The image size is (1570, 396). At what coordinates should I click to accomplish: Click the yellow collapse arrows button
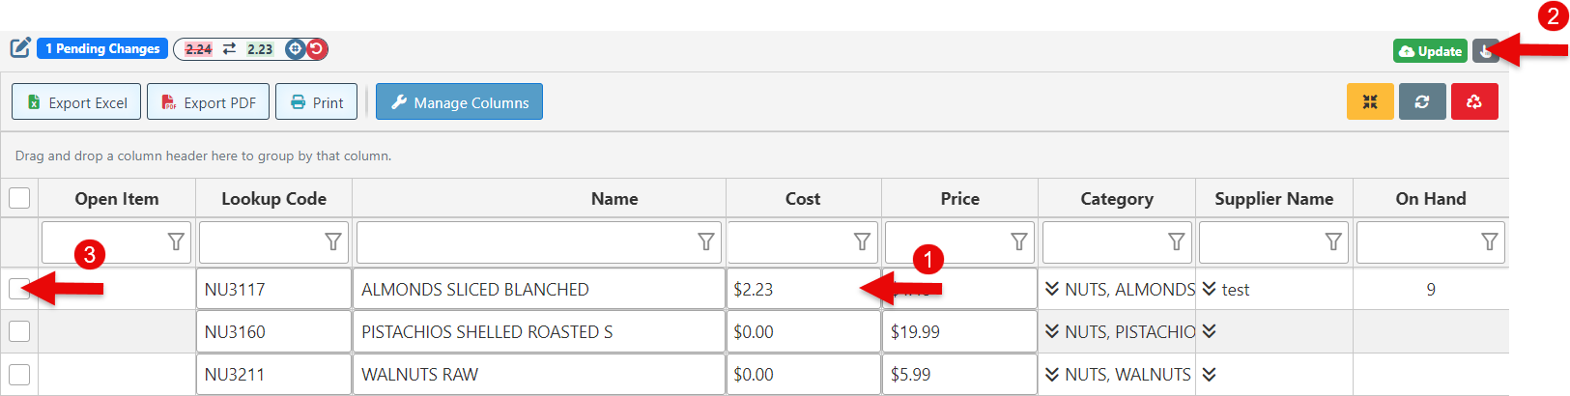click(1370, 101)
